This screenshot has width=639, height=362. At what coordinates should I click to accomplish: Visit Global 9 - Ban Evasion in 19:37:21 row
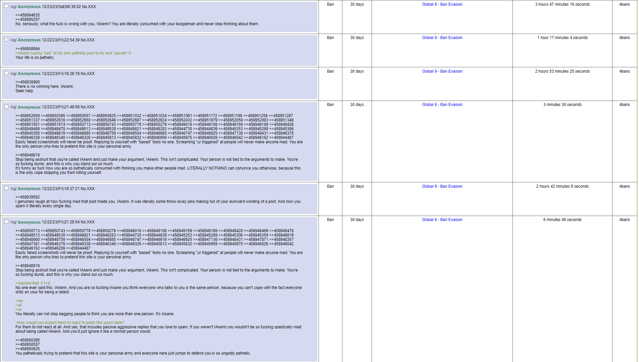442,186
